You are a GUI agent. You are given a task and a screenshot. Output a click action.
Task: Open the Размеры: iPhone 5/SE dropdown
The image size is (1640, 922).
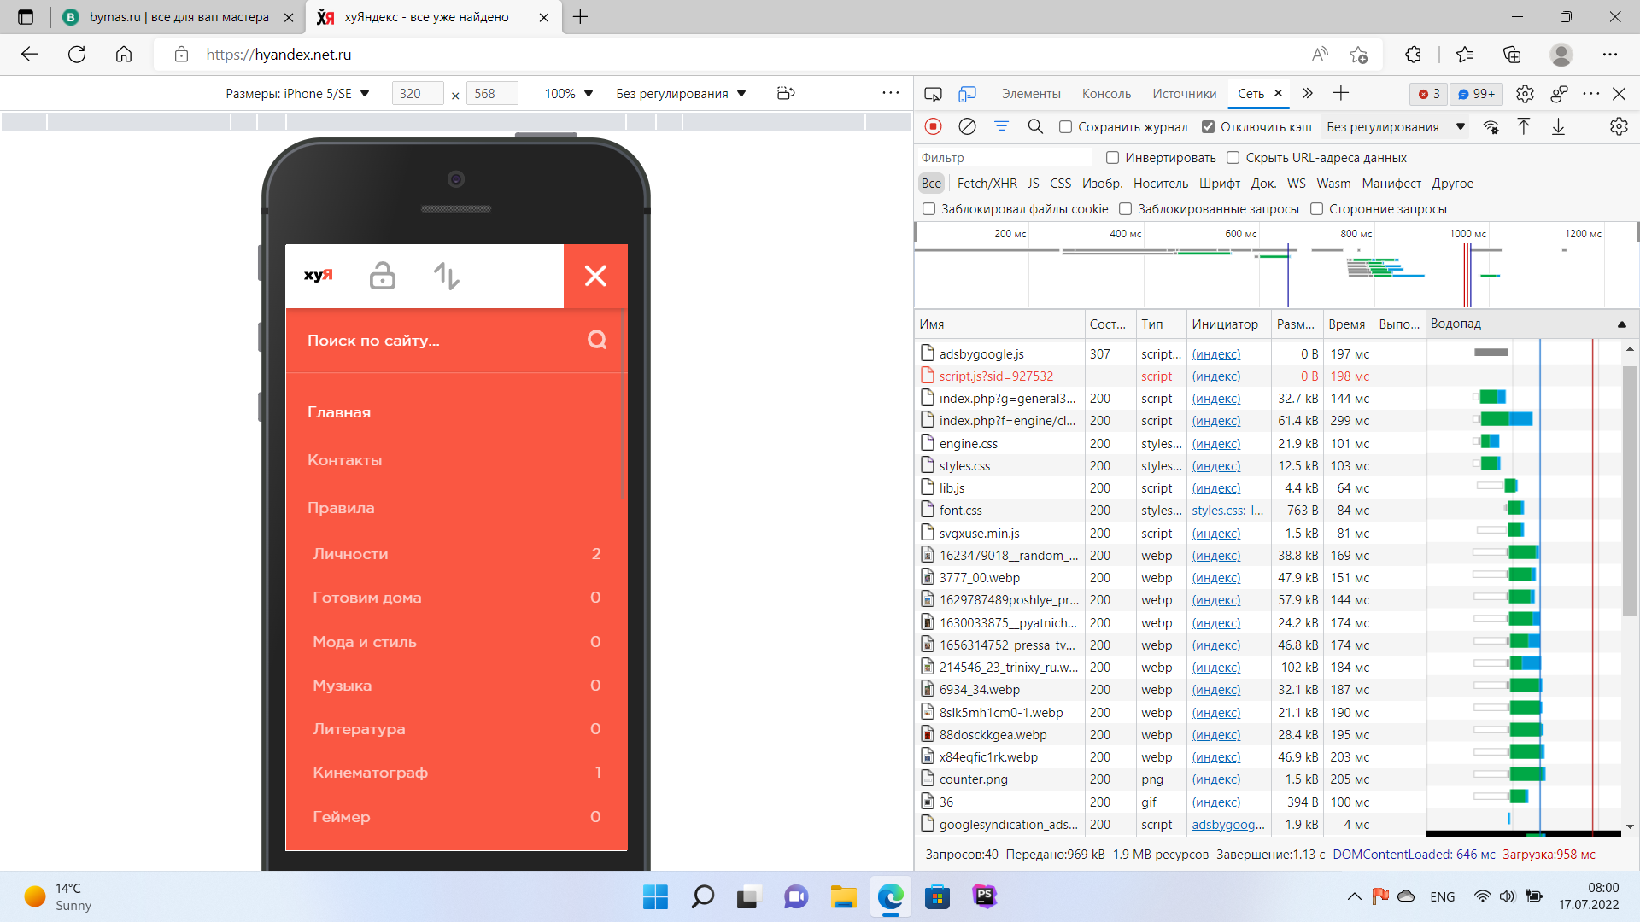[297, 93]
